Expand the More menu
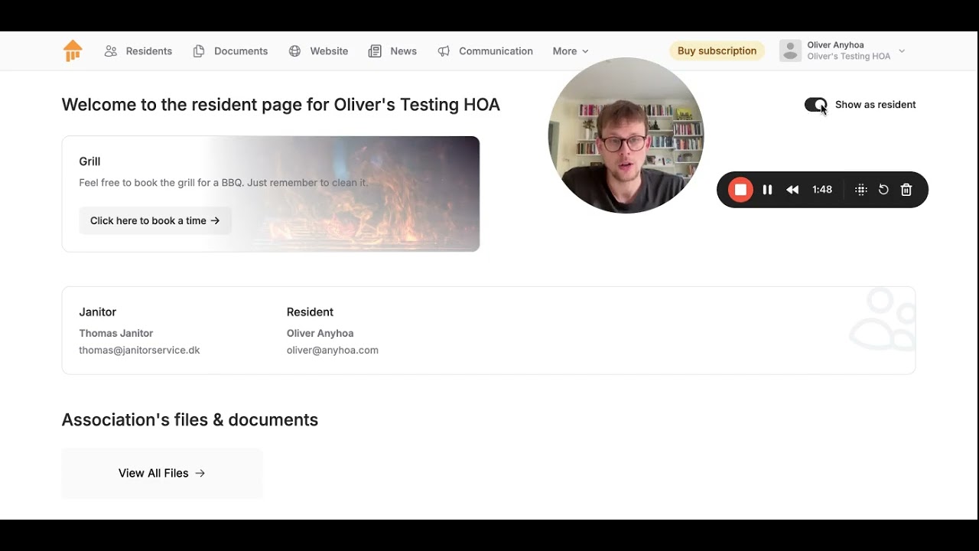The height and width of the screenshot is (551, 979). point(571,51)
